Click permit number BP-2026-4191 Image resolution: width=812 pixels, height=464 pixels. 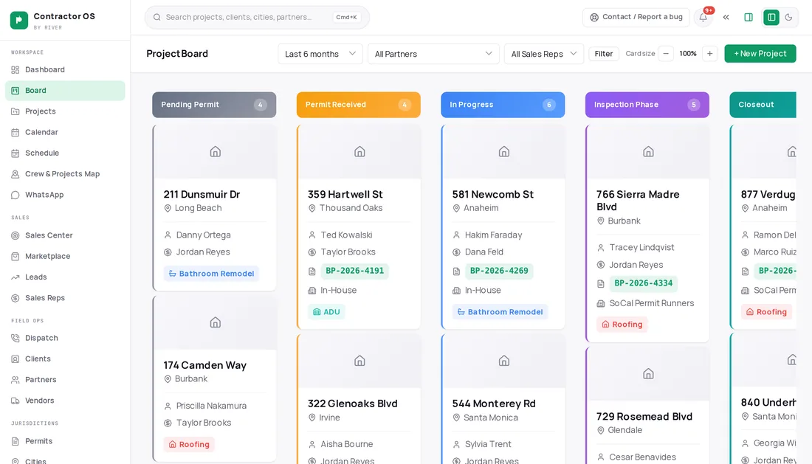click(x=355, y=271)
